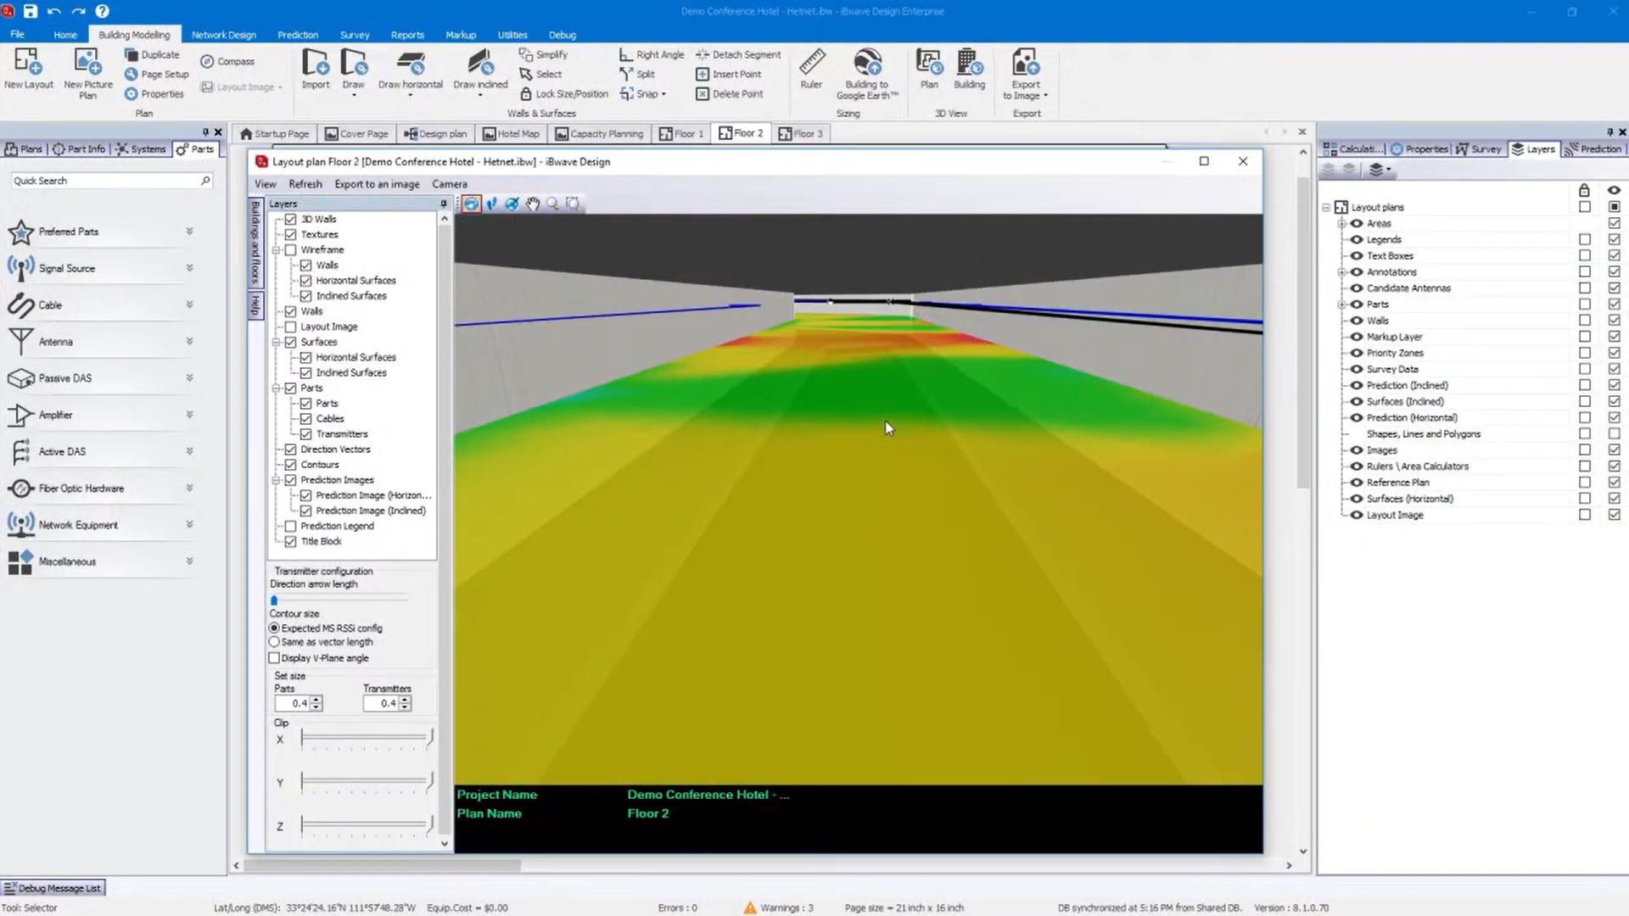Viewport: 1629px width, 916px height.
Task: Click the Ruler tool icon
Action: click(811, 64)
